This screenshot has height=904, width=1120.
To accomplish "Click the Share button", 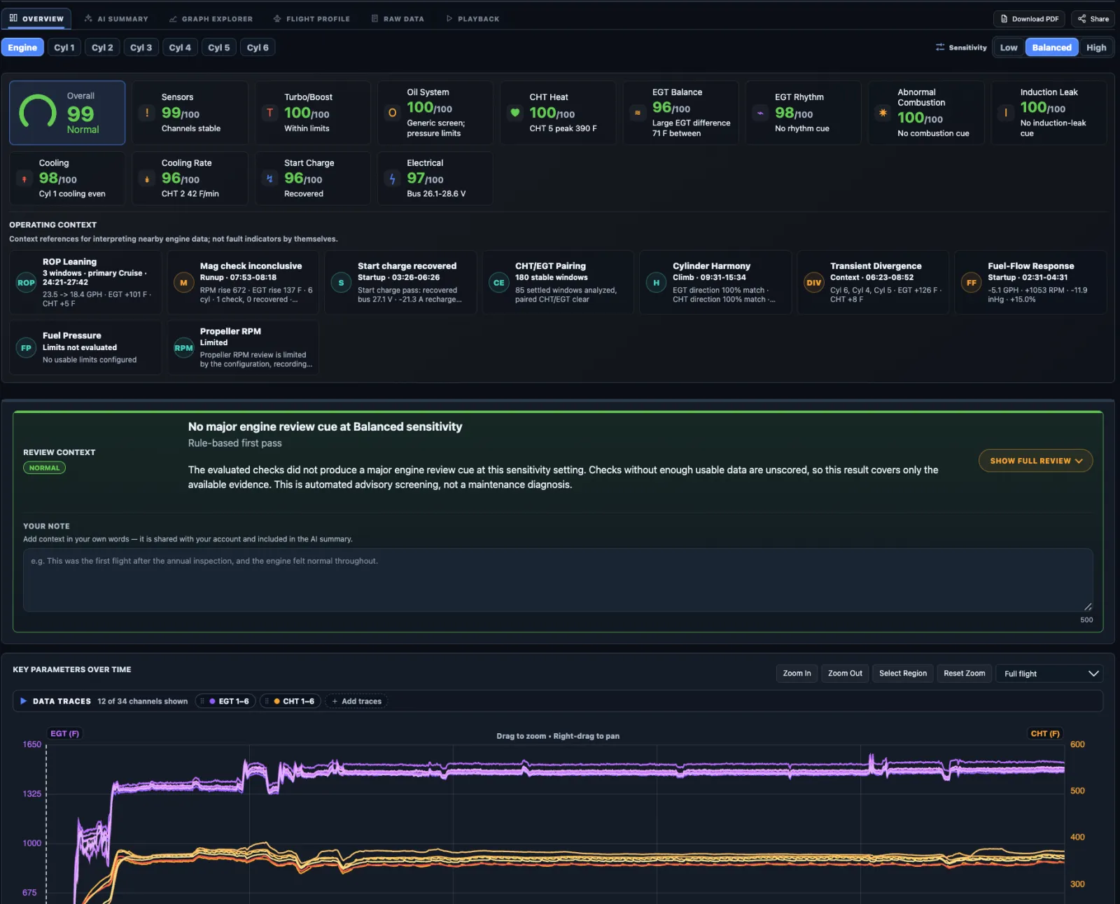I will [x=1093, y=19].
